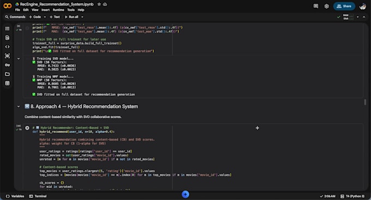Click the 'Training NMF model...' output line
This screenshot has width=371, height=200.
pos(53,77)
